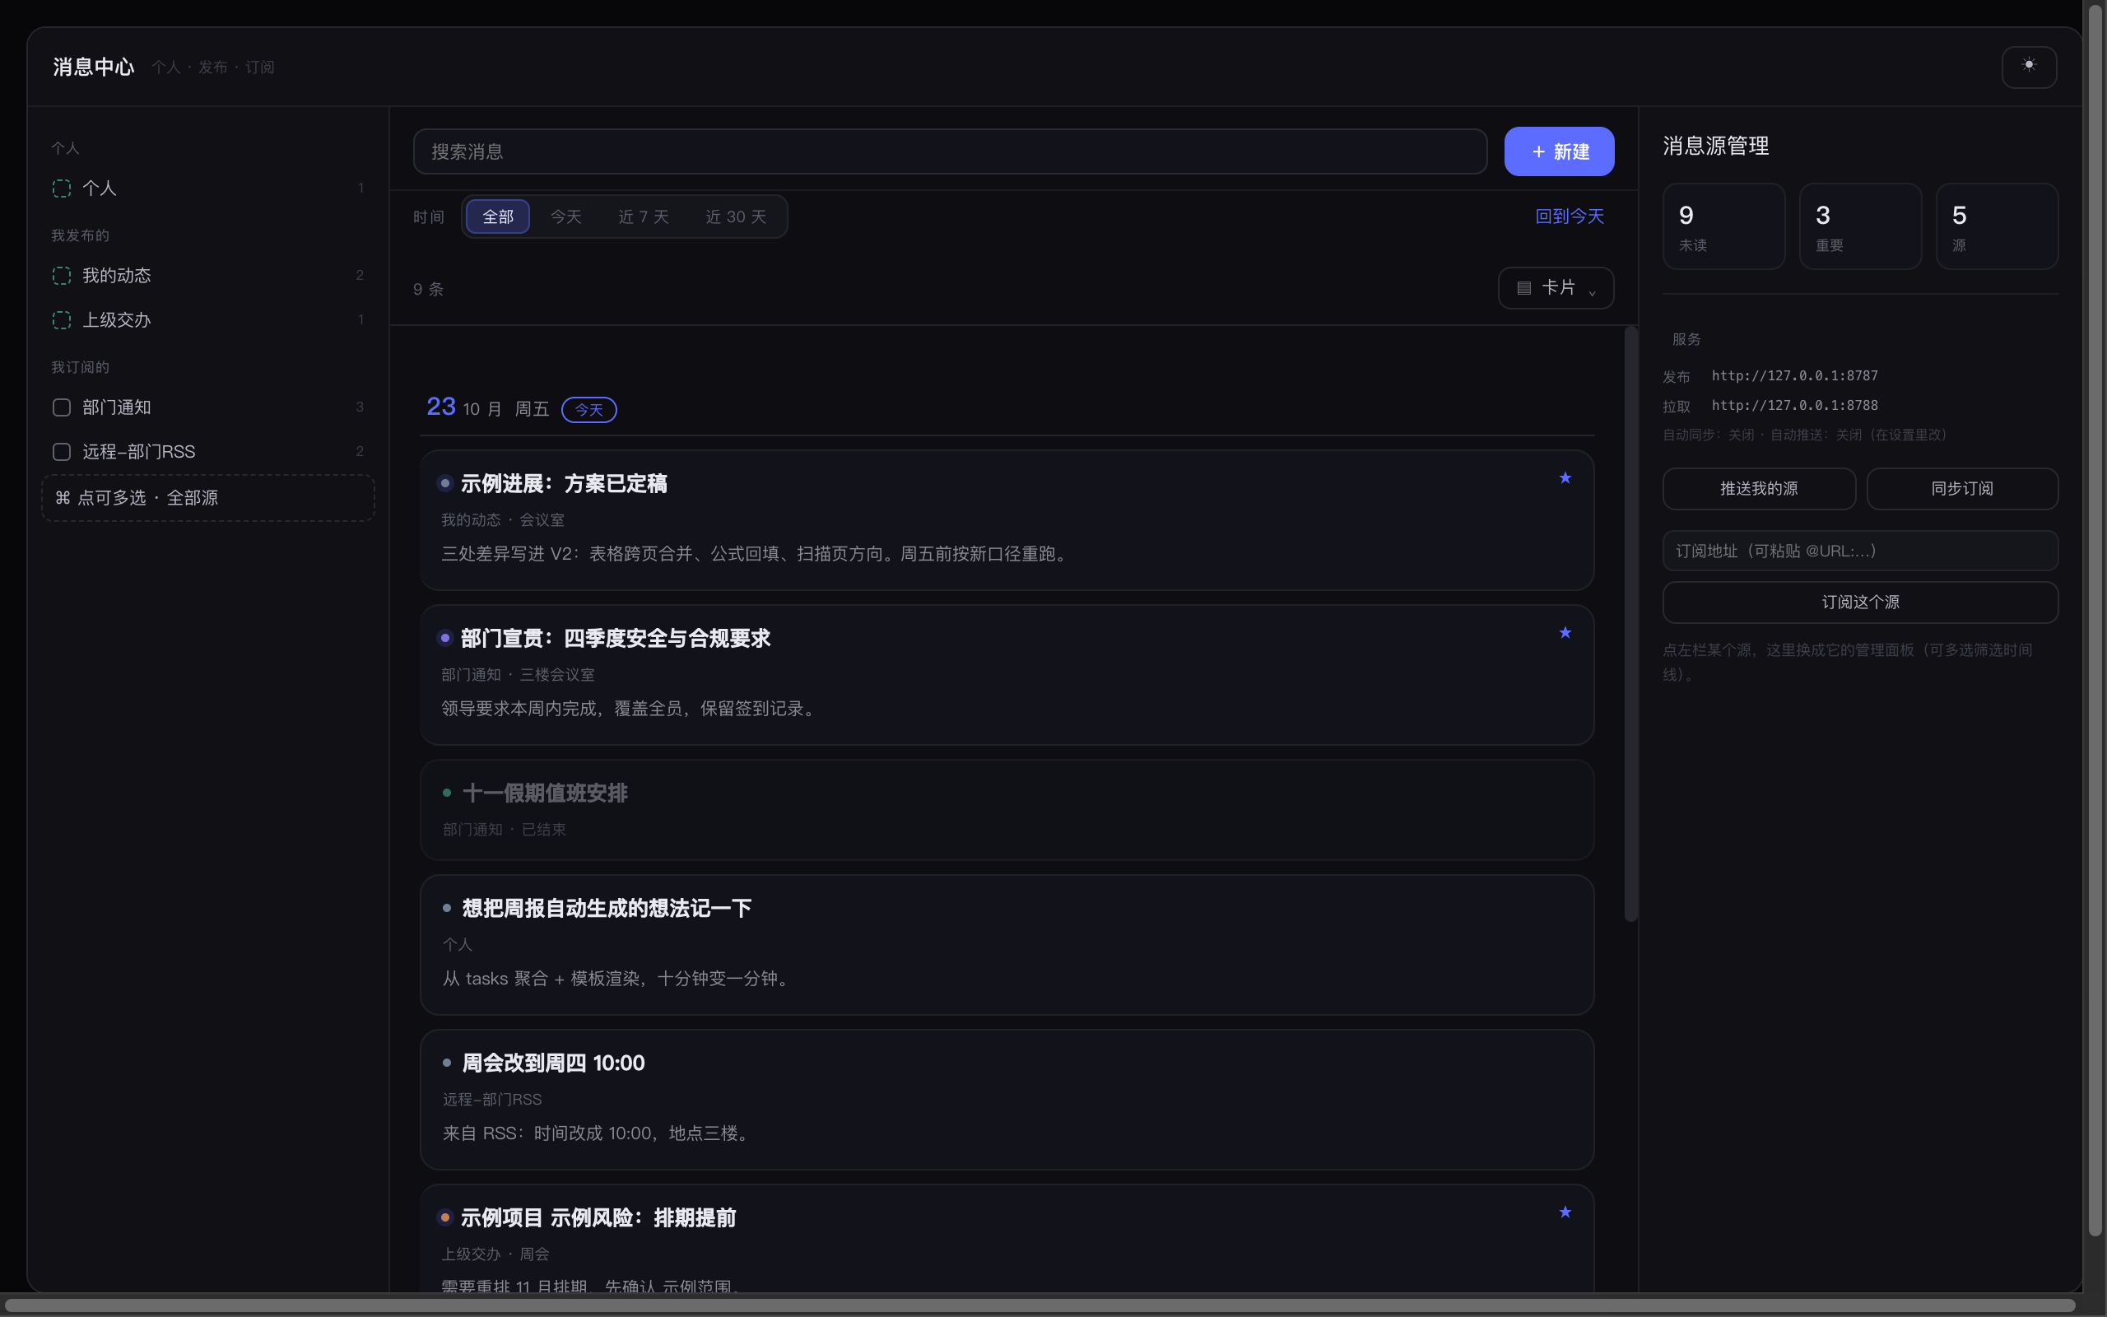Click the page horizontal scrollbar

pyautogui.click(x=1040, y=1305)
